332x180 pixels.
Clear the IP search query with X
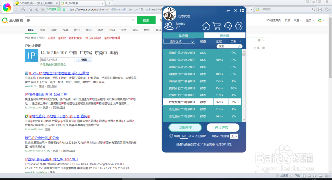[x=133, y=20]
